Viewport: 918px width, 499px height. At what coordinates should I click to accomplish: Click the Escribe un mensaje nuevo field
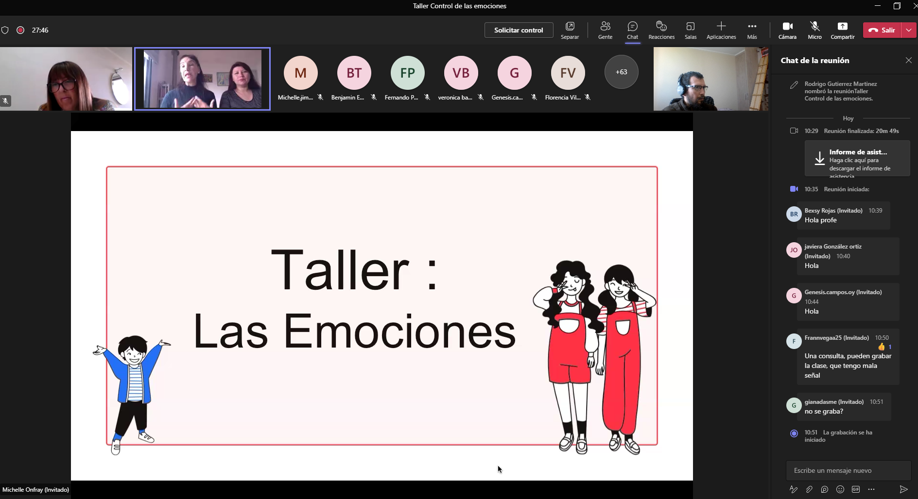[x=848, y=470]
